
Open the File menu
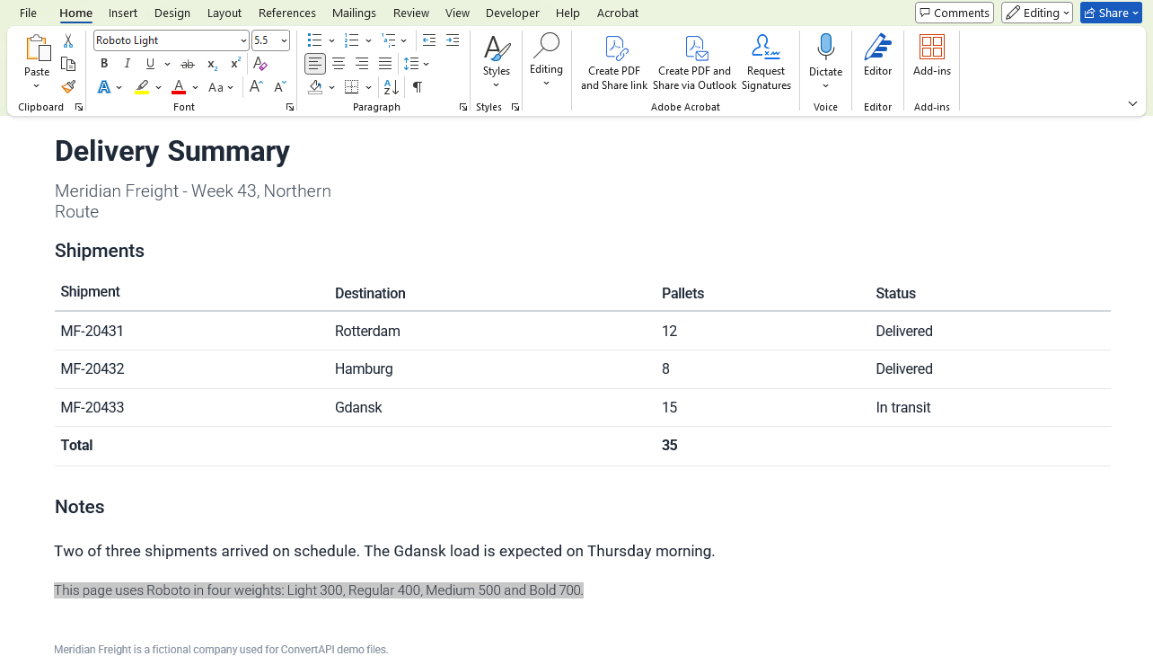(x=28, y=13)
